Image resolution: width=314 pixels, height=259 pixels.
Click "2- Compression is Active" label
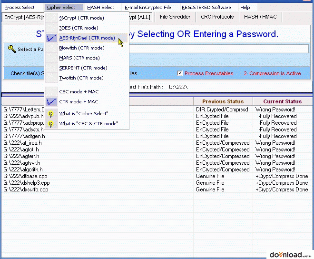point(272,73)
